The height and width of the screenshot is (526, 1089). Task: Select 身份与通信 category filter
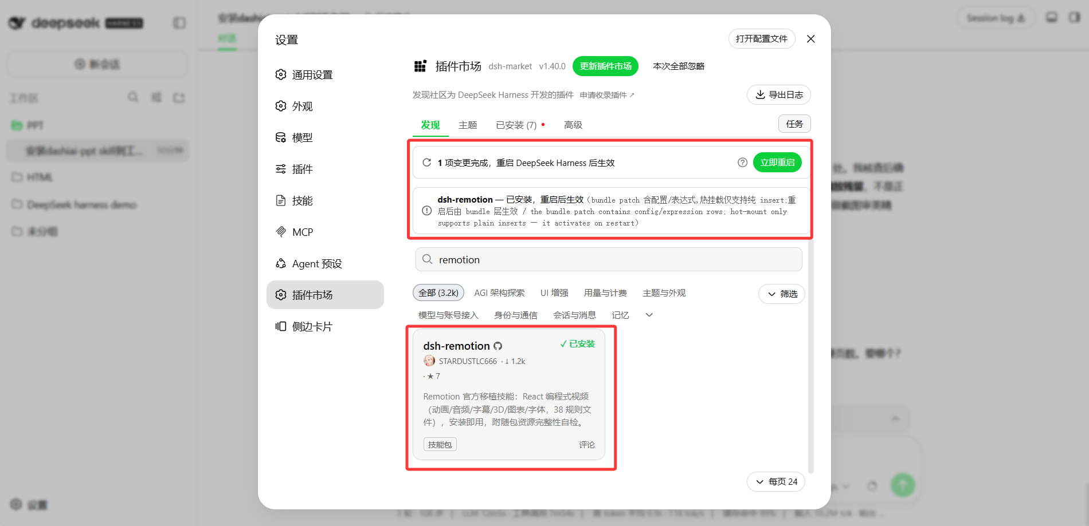coord(516,315)
